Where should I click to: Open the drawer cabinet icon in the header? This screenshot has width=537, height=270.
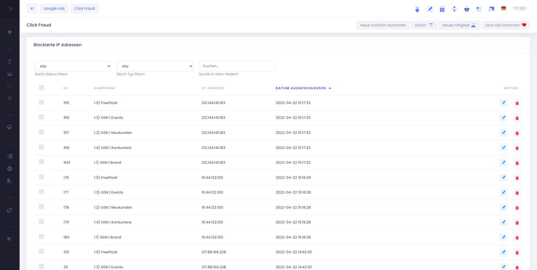(x=442, y=9)
